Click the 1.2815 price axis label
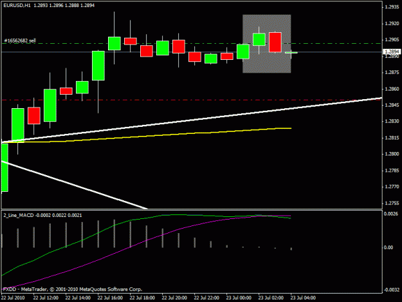Viewport: 402px width, 302px height. point(392,138)
